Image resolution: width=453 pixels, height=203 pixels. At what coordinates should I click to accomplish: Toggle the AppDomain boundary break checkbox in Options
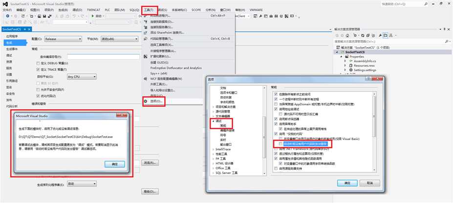pos(276,104)
